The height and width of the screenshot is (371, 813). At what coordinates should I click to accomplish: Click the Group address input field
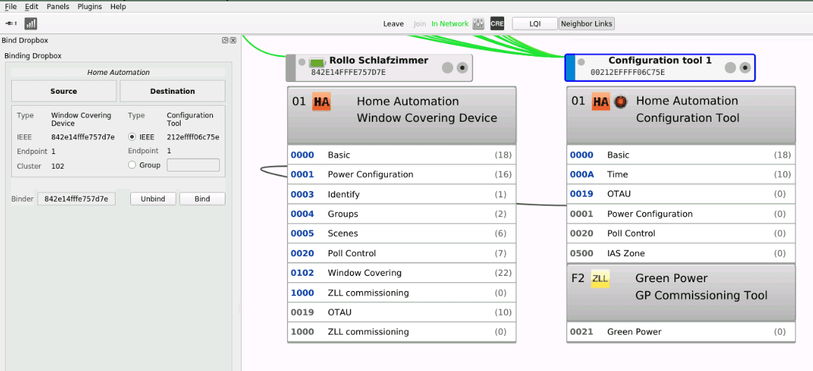(193, 165)
